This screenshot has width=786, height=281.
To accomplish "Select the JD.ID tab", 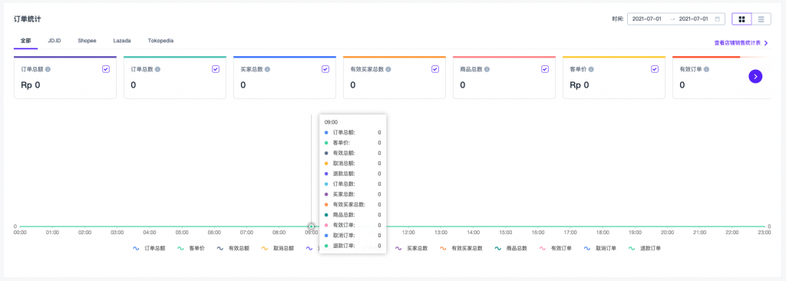I will (x=54, y=41).
